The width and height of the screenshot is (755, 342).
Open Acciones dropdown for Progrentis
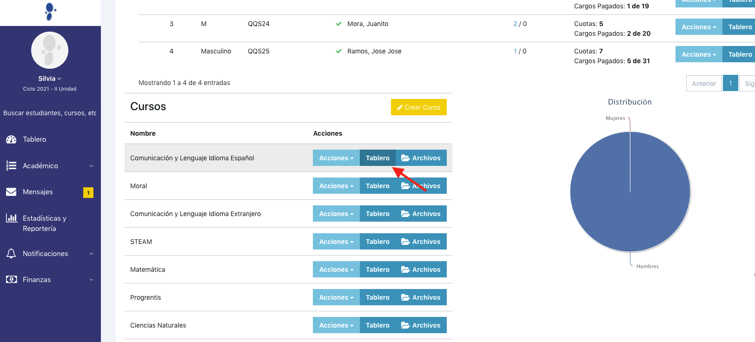pos(336,297)
